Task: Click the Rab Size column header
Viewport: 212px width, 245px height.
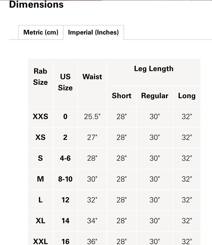Action: [40, 77]
